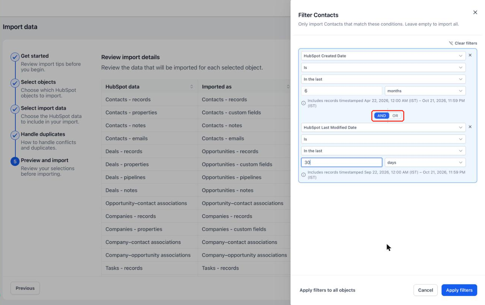This screenshot has width=485, height=305.
Task: Click the step 5 Preview and import circle
Action: [x=15, y=162]
